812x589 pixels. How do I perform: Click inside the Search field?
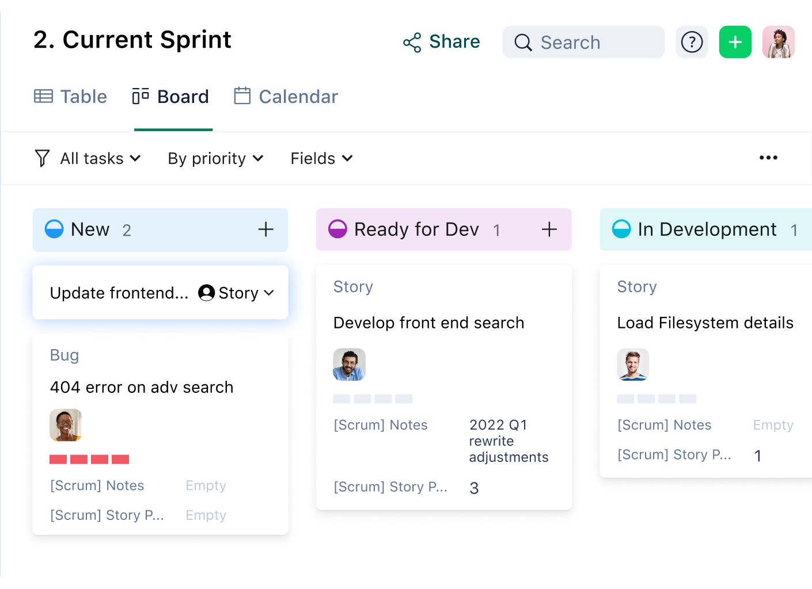click(x=583, y=42)
